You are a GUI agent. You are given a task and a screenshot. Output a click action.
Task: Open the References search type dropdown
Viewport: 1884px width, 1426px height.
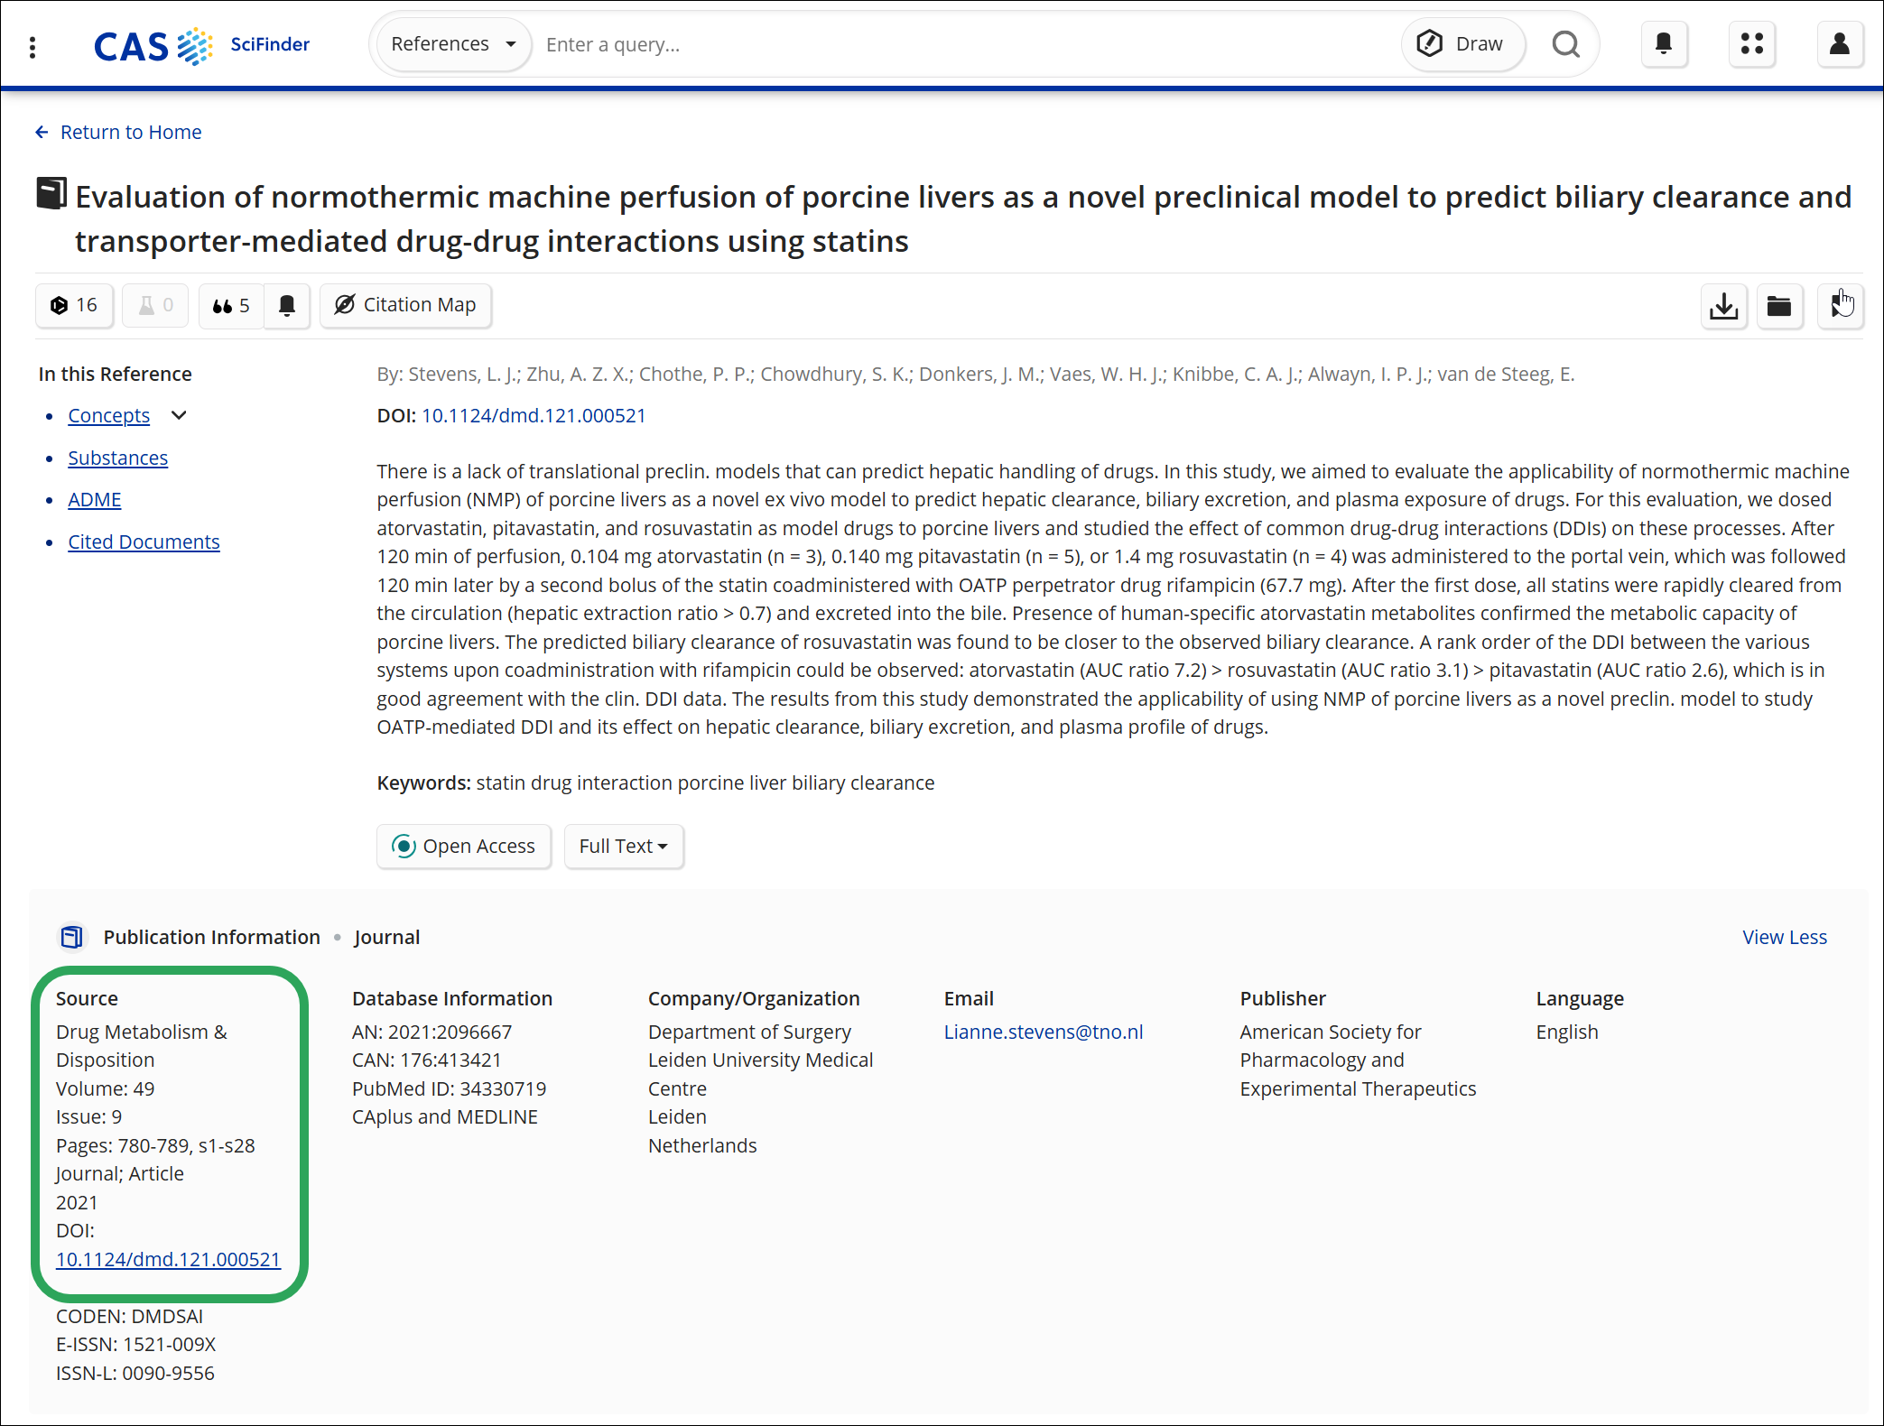[x=454, y=44]
